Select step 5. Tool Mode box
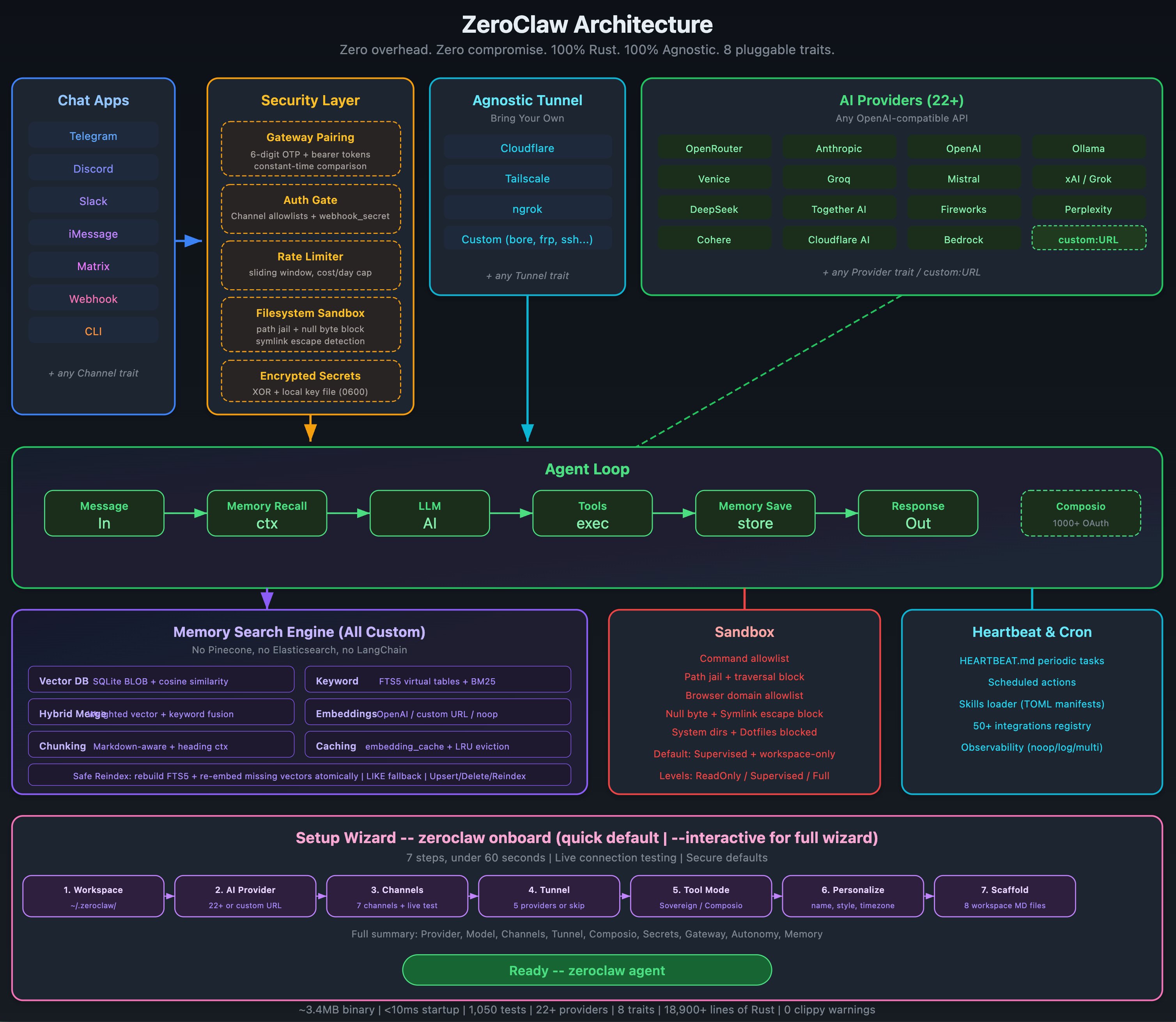 pyautogui.click(x=701, y=896)
